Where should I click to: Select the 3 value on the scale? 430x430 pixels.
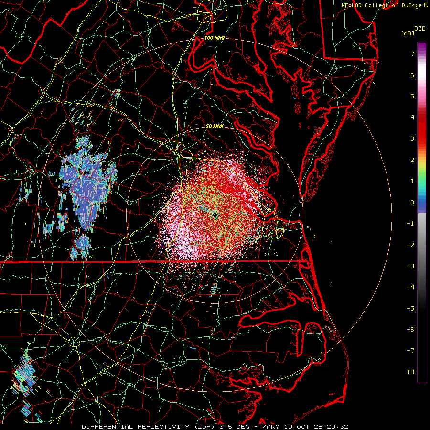pos(412,139)
